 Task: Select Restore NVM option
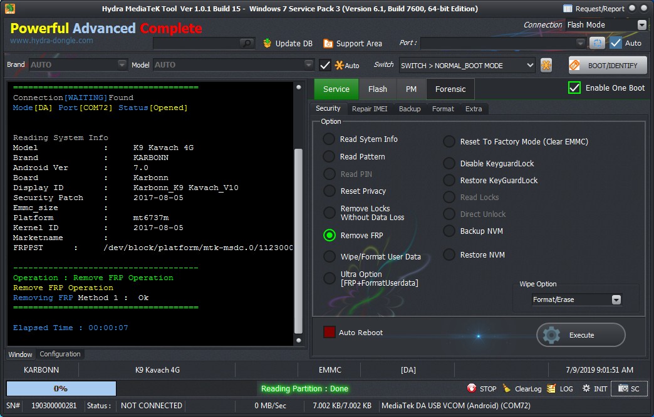pyautogui.click(x=449, y=254)
